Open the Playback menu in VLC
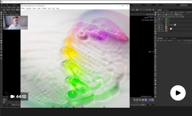 (29, 8)
